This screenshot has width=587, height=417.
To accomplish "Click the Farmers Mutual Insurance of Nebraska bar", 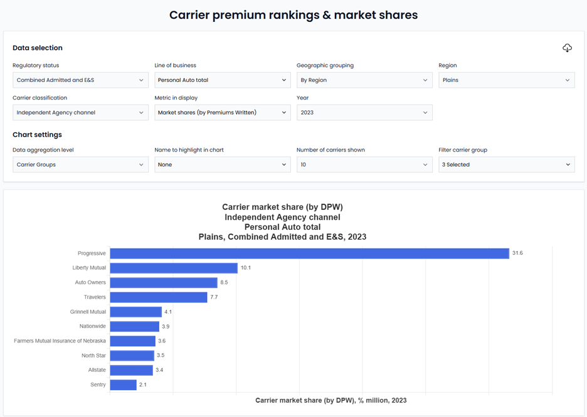I will pyautogui.click(x=133, y=341).
